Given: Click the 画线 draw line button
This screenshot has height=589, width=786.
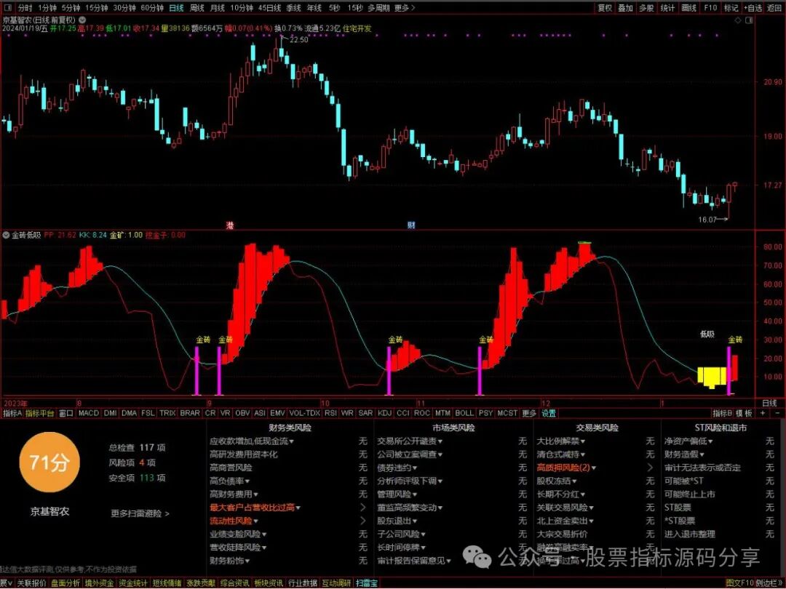Looking at the screenshot, I should [688, 8].
